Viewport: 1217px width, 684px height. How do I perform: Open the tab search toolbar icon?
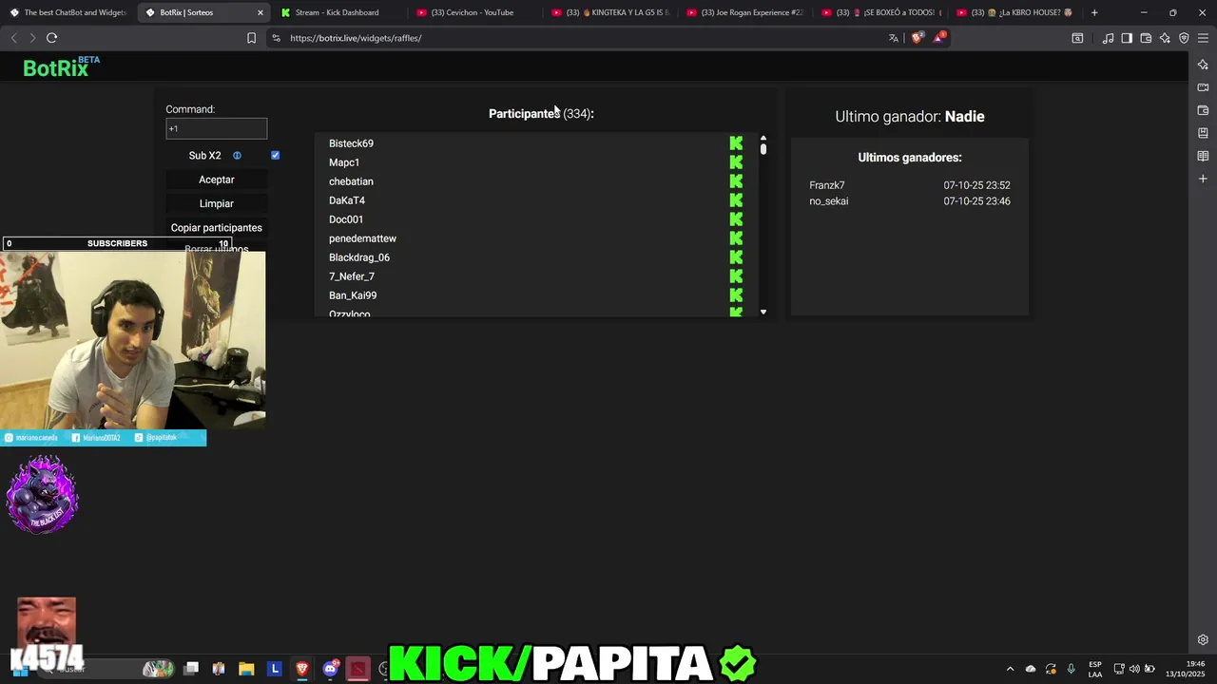[x=1077, y=38]
